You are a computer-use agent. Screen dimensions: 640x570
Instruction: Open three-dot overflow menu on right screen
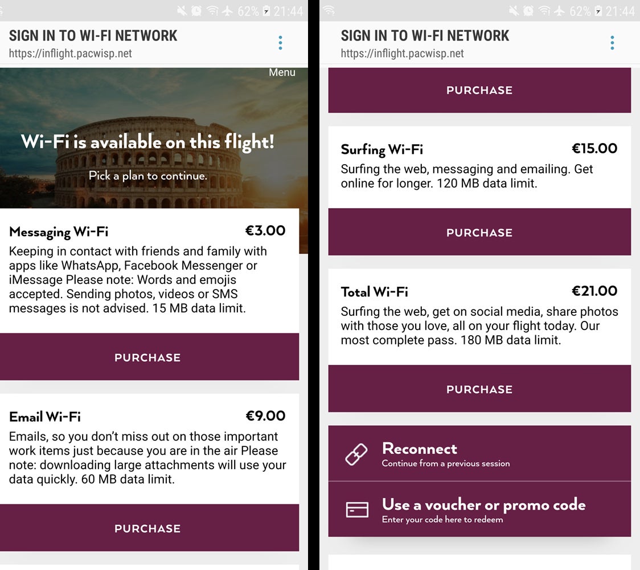(x=612, y=43)
